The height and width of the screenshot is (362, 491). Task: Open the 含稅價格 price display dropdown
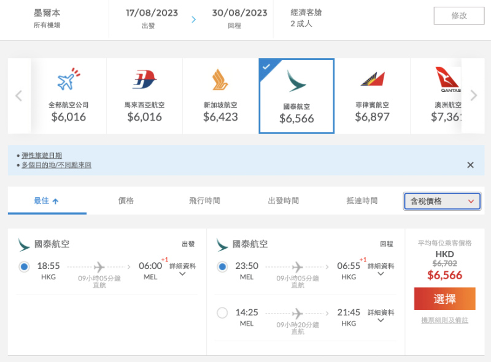[442, 201]
